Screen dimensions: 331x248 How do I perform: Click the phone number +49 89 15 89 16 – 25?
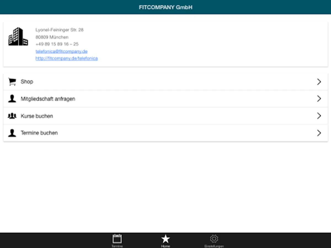tap(57, 44)
